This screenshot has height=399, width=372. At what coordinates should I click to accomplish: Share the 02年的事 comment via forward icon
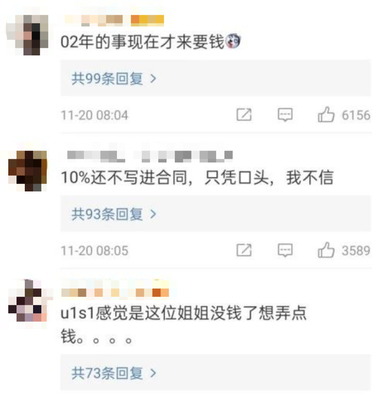pyautogui.click(x=244, y=115)
